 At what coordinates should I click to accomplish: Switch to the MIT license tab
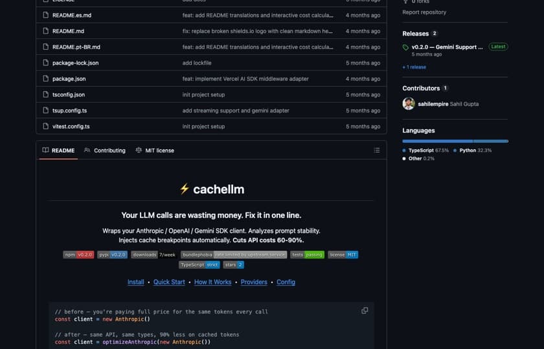point(155,150)
